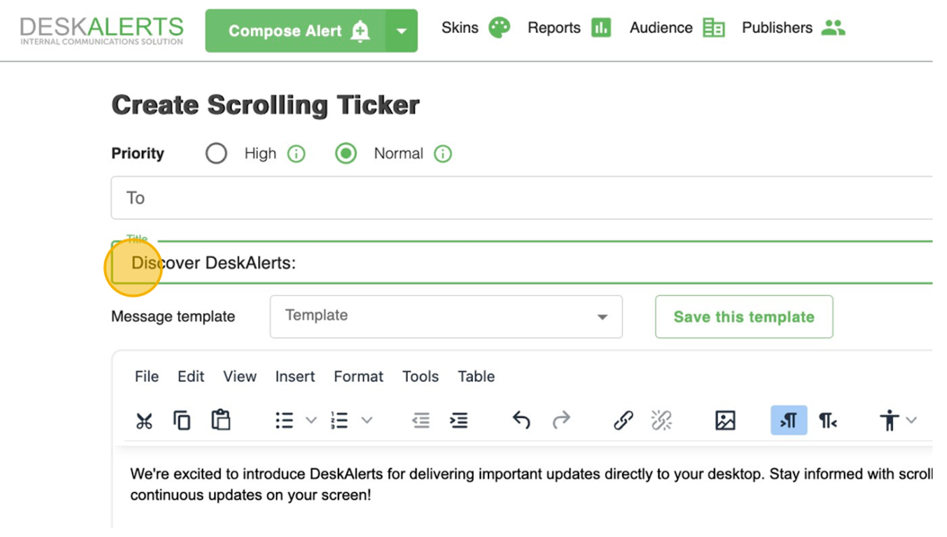Expand bullet list style options
This screenshot has height=537, width=947.
311,420
